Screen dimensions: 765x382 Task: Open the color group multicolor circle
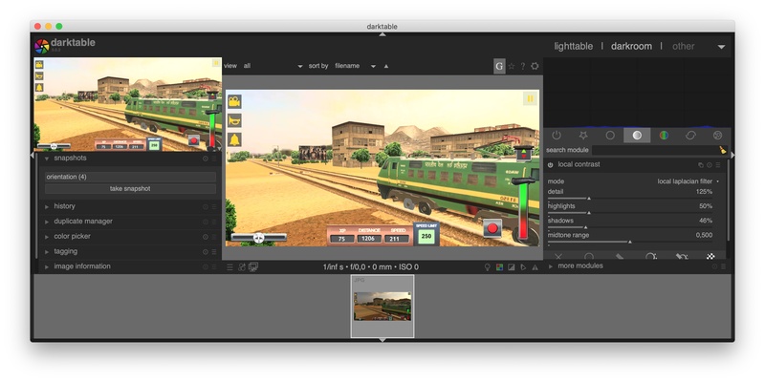pyautogui.click(x=664, y=136)
